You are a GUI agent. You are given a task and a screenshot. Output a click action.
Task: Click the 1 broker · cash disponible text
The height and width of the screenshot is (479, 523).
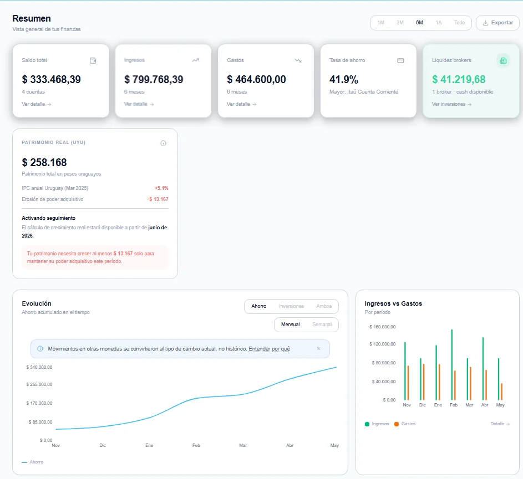pos(463,92)
